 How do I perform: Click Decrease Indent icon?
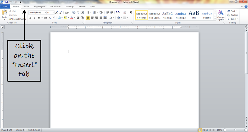(x=108, y=12)
